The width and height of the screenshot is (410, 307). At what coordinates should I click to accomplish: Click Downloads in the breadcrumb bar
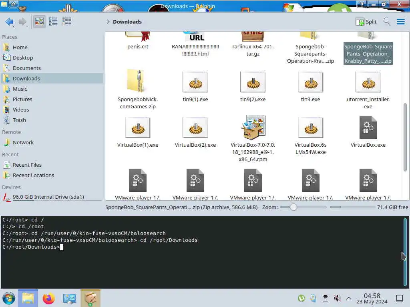tap(127, 22)
